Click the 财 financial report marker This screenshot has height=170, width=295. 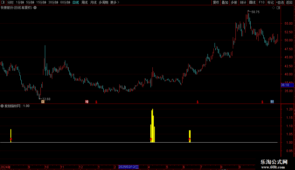coord(272,102)
